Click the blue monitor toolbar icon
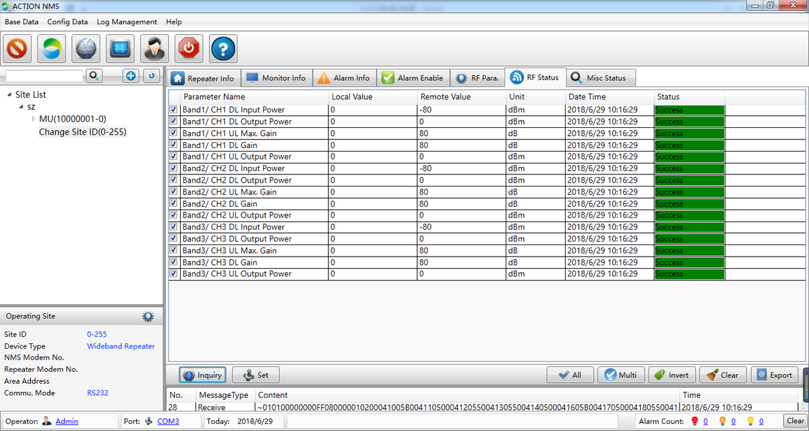Screen dimensions: 809x431 120,48
